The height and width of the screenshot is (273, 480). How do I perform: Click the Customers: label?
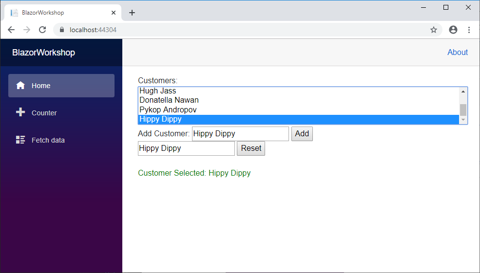tap(158, 80)
